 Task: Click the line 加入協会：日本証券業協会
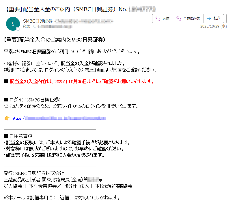68,186
